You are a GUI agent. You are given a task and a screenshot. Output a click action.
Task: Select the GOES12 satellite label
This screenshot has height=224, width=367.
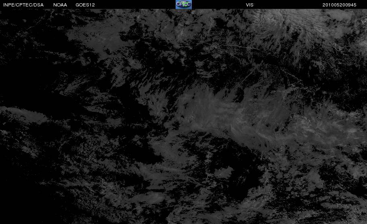coord(85,5)
